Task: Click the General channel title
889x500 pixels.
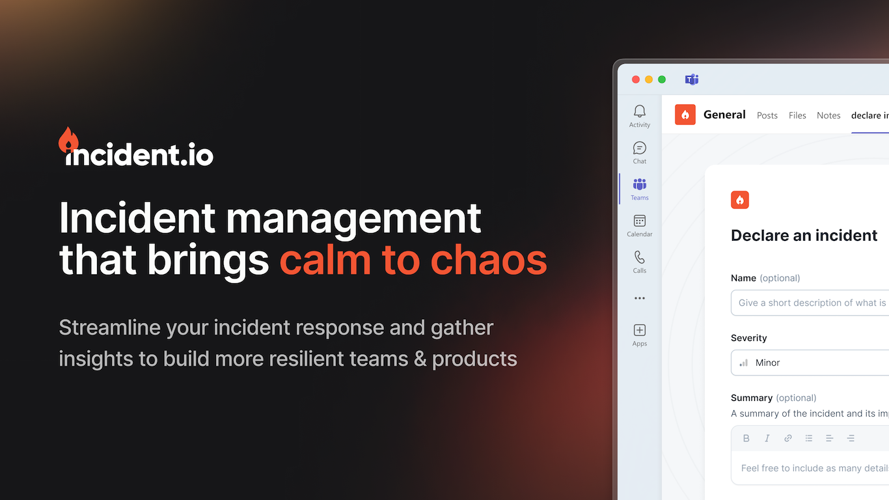Action: click(724, 115)
